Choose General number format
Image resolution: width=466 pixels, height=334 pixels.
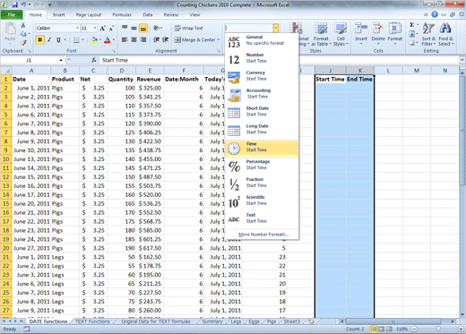point(262,41)
